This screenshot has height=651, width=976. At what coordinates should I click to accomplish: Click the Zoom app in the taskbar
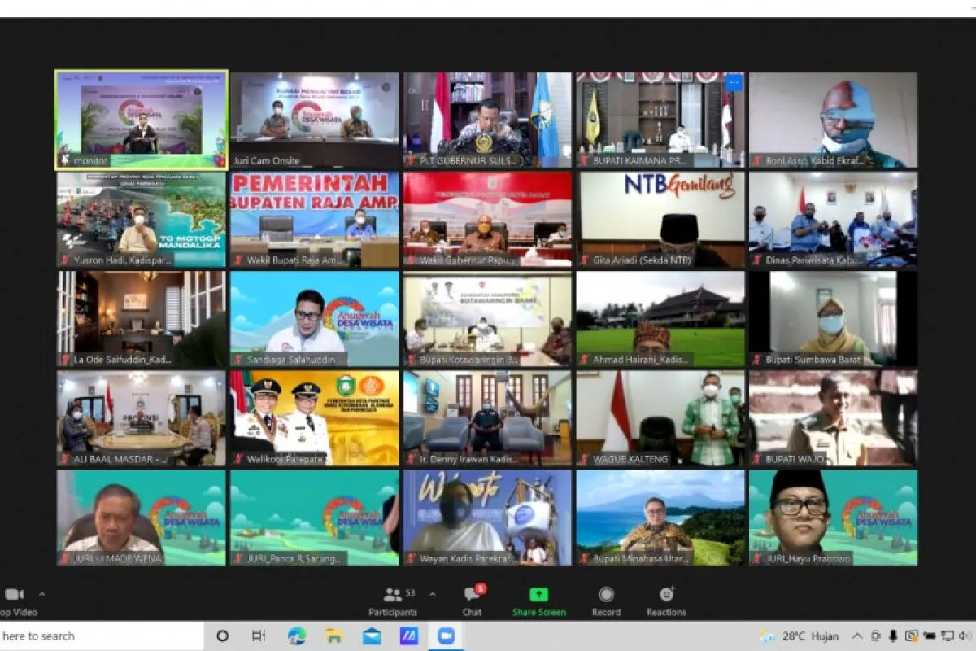[446, 636]
